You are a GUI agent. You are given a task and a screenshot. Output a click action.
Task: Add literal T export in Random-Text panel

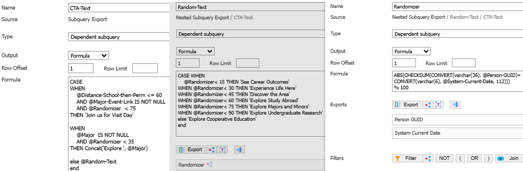(x=222, y=150)
